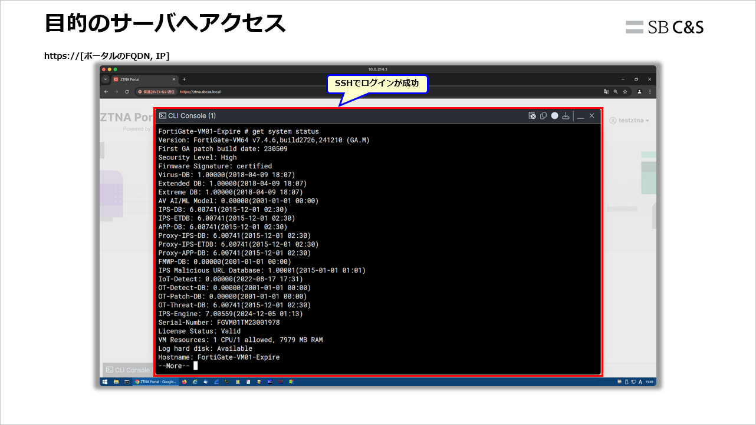This screenshot has width=756, height=425.
Task: Start recording the CLI session
Action: [x=554, y=116]
